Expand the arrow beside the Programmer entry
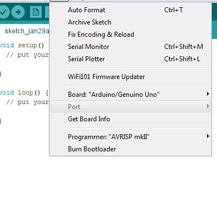The width and height of the screenshot is (217, 202). [208, 136]
